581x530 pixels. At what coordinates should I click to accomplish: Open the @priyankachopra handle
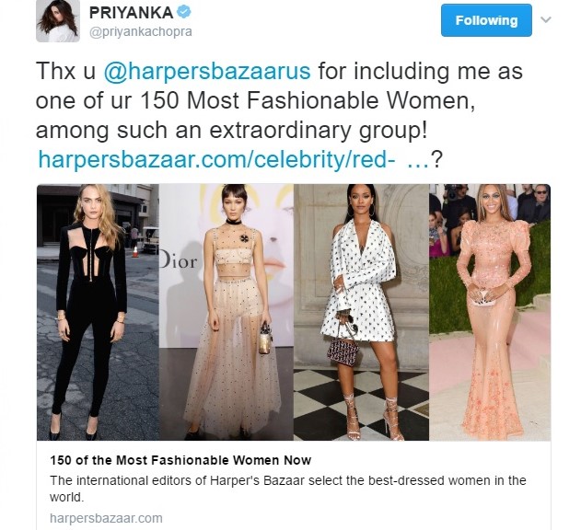coord(141,32)
